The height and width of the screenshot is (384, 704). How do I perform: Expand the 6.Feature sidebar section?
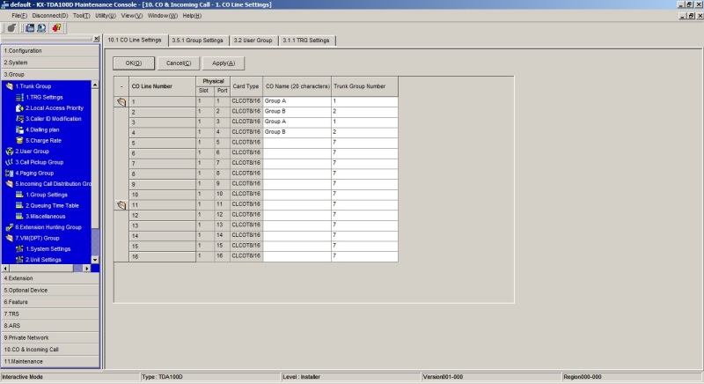coord(50,302)
